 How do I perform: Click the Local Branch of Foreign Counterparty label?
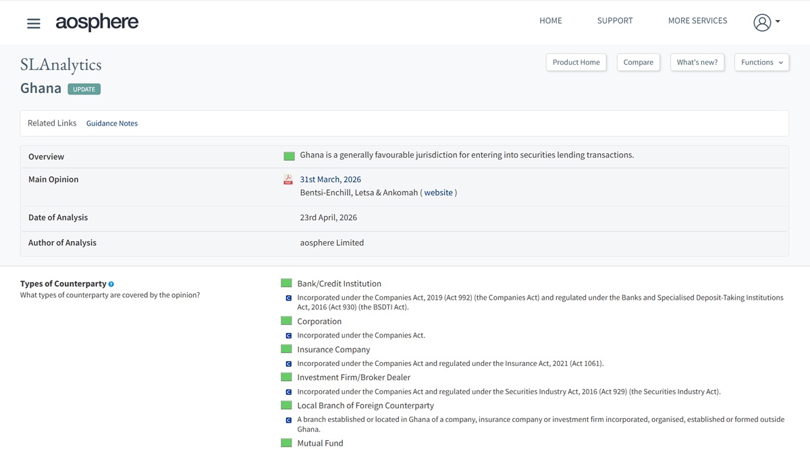click(x=366, y=406)
